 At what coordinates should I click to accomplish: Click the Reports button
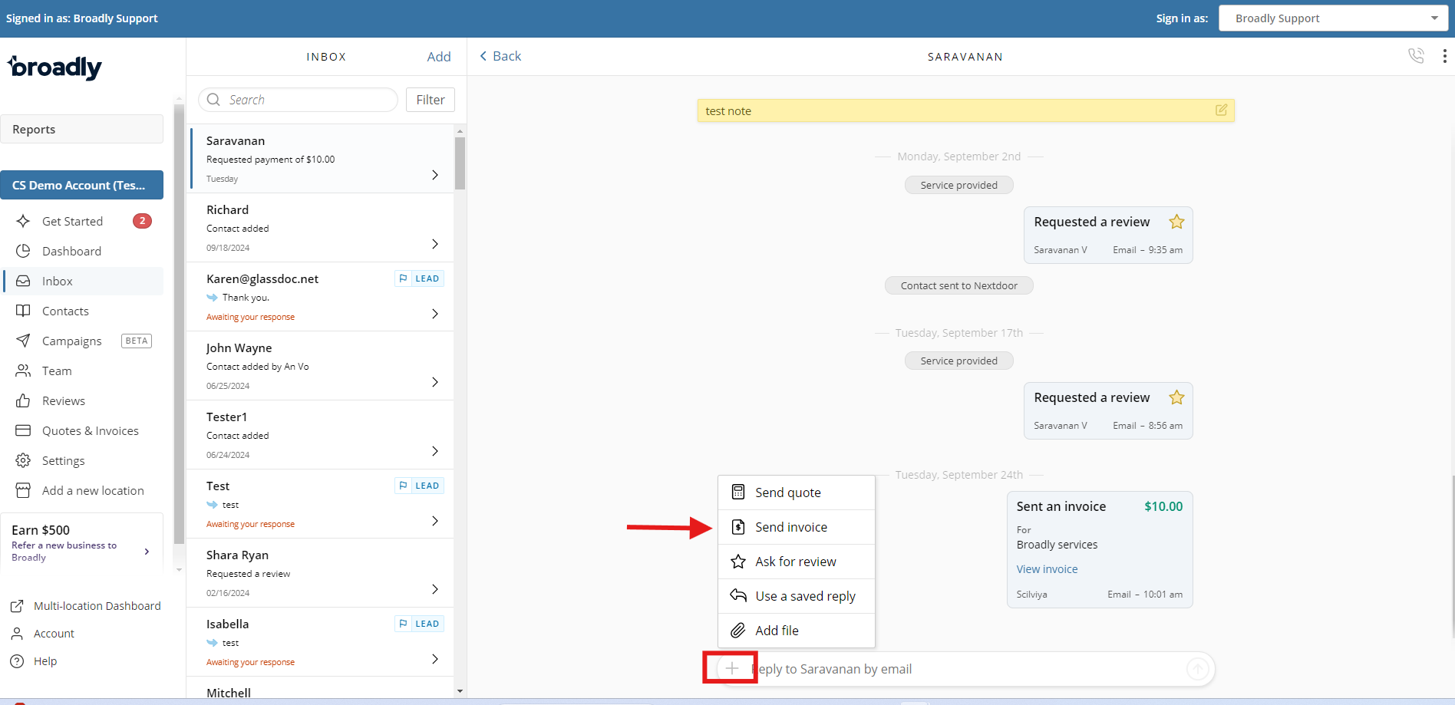coord(82,129)
